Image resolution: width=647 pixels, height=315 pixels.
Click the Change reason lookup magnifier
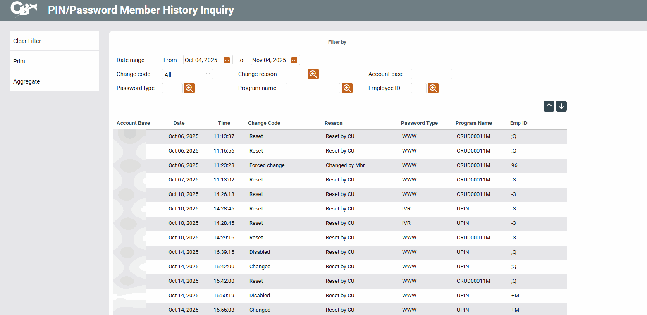click(x=313, y=74)
